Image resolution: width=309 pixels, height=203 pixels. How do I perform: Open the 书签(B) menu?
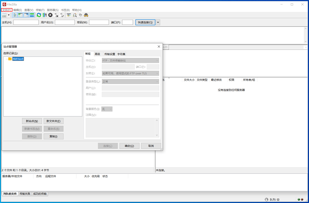coord(65,10)
